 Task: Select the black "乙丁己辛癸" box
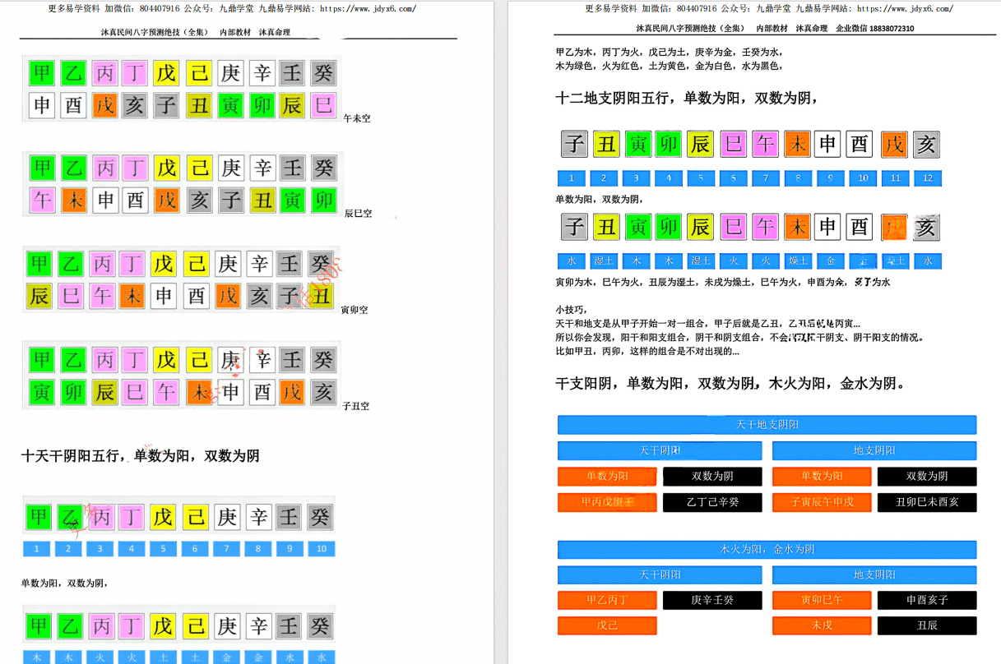click(x=712, y=502)
